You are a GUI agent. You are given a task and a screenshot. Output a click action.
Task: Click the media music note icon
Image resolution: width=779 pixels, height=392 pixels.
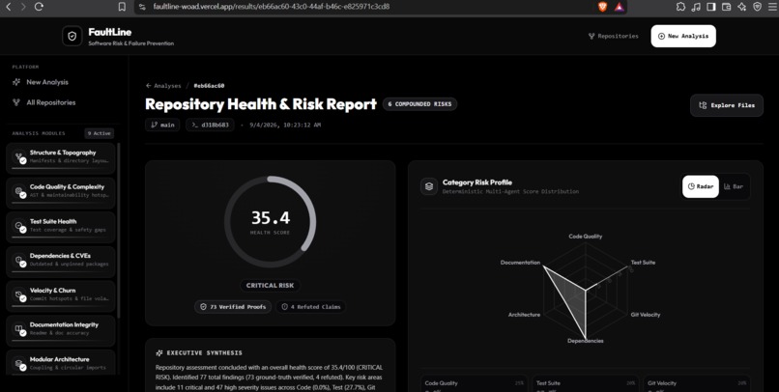696,7
